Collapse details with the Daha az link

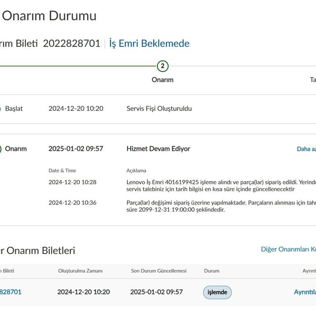tap(306, 149)
